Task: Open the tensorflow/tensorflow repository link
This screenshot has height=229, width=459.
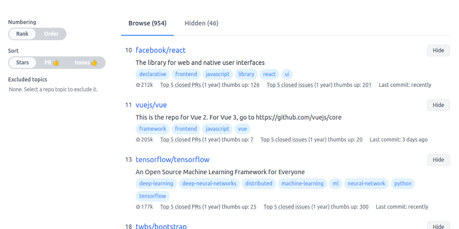Action: (173, 160)
